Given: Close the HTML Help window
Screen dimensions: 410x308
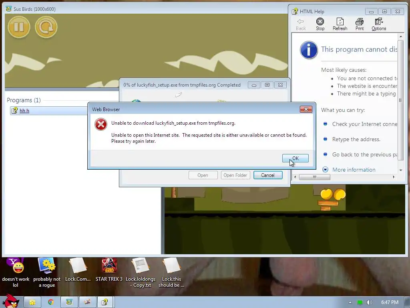Looking at the screenshot, I should coord(398,12).
